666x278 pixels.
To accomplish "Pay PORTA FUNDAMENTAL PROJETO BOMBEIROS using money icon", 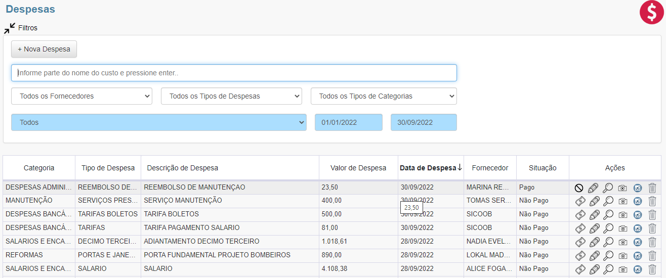I will coord(580,255).
